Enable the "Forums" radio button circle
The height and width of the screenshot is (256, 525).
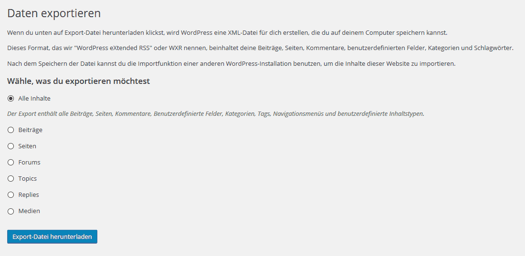click(x=10, y=163)
